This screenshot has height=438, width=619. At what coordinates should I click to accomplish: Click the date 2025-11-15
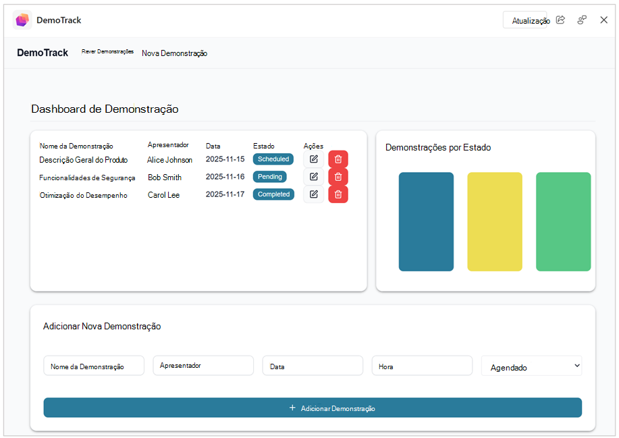225,159
